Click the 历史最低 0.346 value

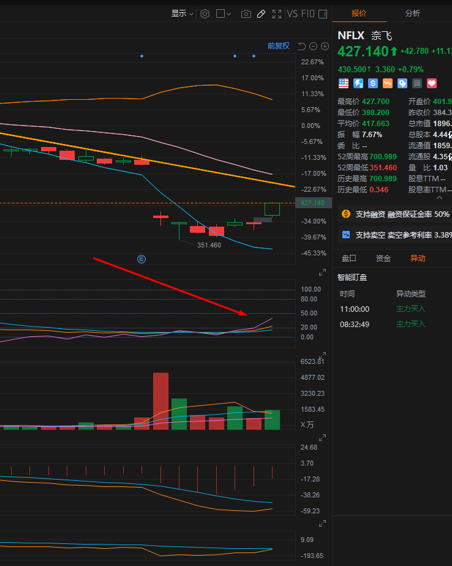[x=379, y=190]
